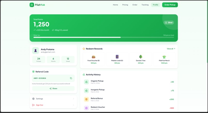Screen dimensions: 208x113
Task: Click the Inorganic Pickup recycle icon
Action: click(86, 91)
